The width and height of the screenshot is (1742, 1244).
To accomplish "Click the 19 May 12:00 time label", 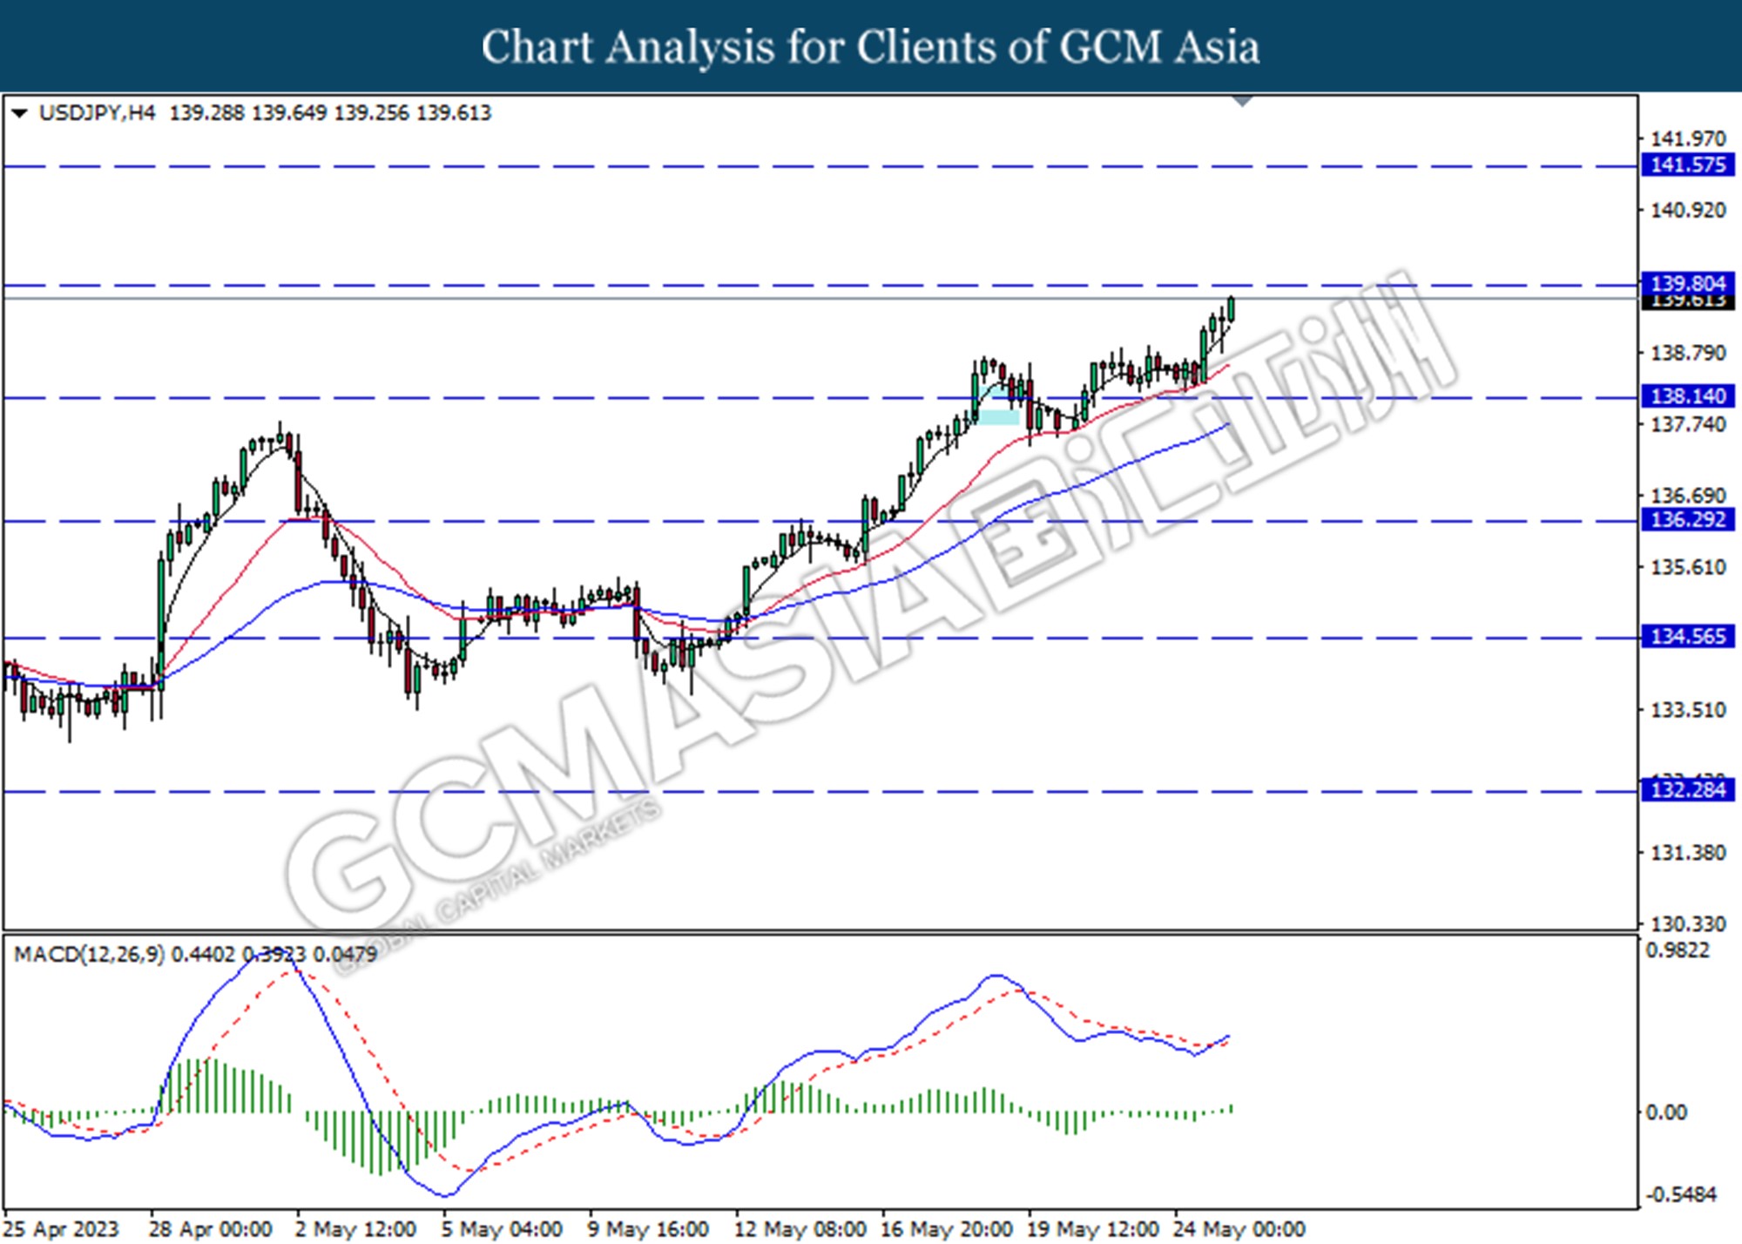I will (1092, 1229).
